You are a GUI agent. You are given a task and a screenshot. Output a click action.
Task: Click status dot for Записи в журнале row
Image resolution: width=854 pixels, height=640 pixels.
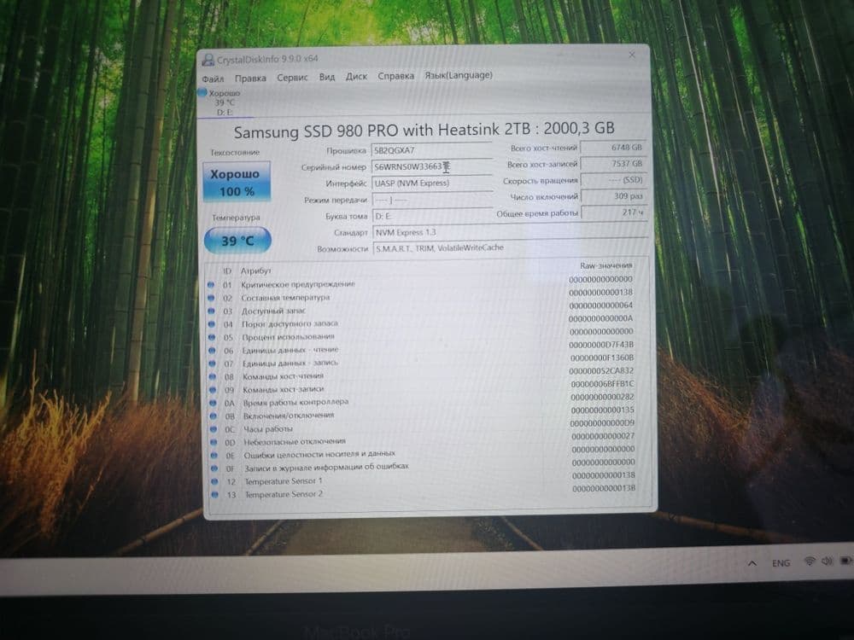point(214,468)
